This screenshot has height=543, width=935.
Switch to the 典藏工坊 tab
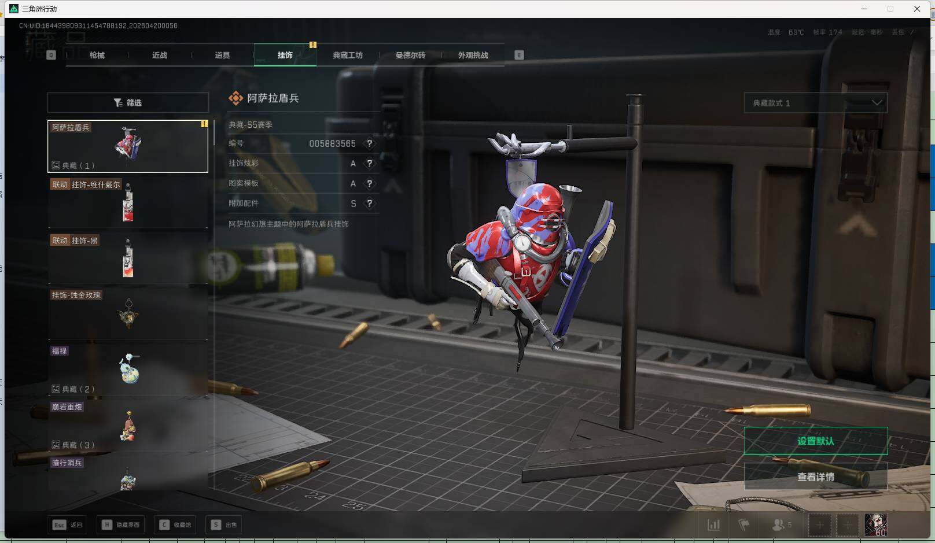[x=347, y=55]
